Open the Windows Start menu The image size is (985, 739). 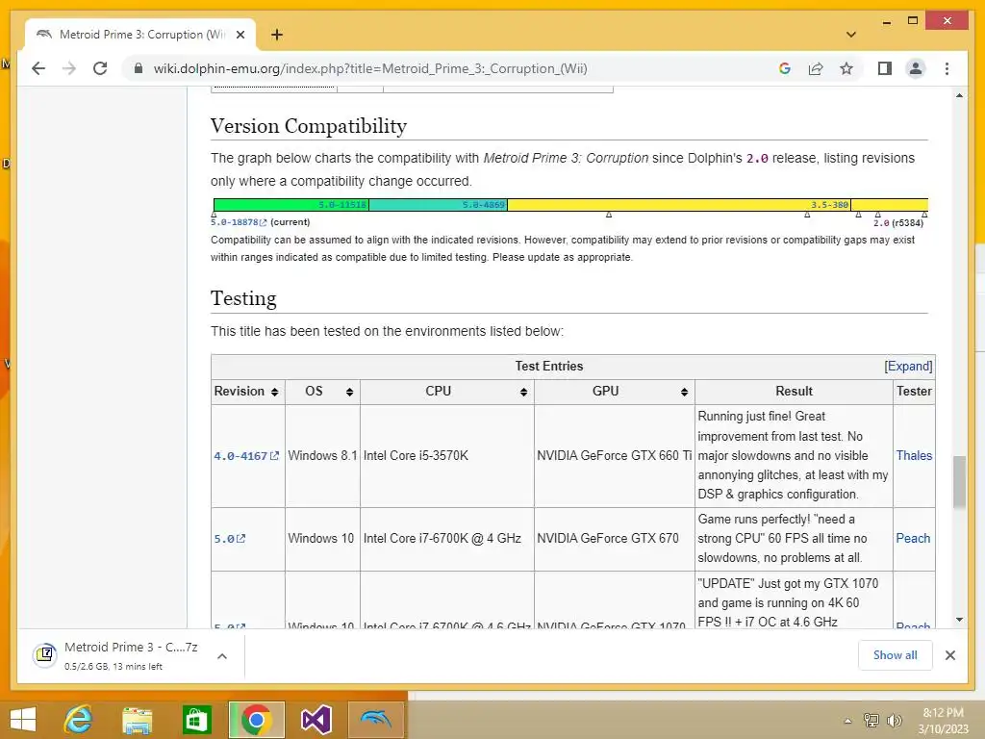click(23, 720)
